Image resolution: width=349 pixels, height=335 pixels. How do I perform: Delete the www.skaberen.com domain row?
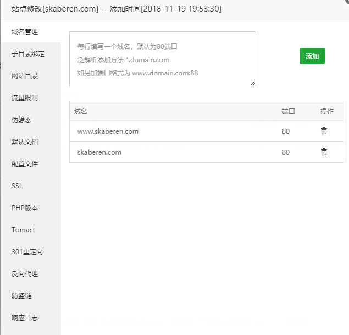324,131
